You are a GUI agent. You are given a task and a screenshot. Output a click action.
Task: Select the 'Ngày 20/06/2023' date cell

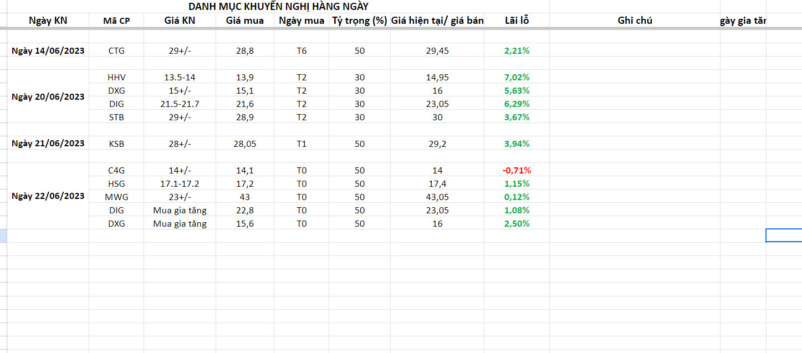tap(48, 97)
